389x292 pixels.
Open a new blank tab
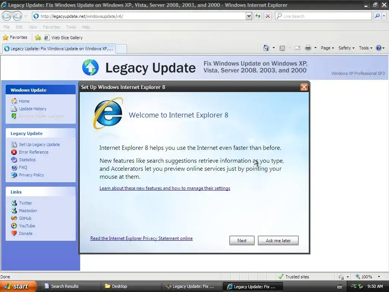(121, 49)
